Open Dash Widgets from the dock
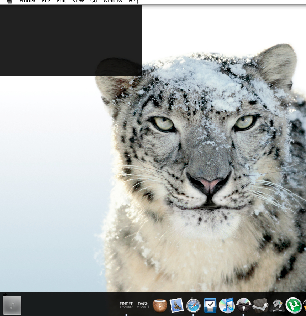This screenshot has width=306, height=316. coord(143,305)
